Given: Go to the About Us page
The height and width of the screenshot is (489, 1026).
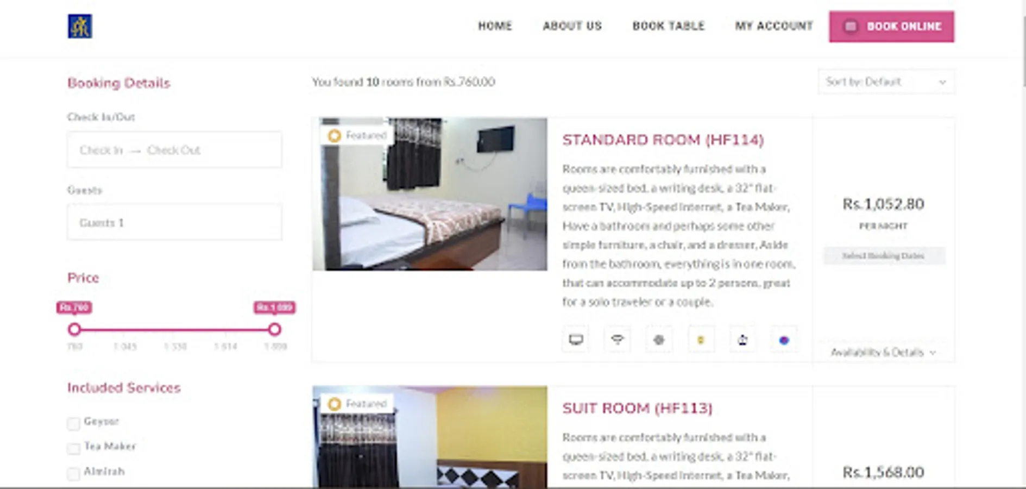Looking at the screenshot, I should [x=572, y=26].
